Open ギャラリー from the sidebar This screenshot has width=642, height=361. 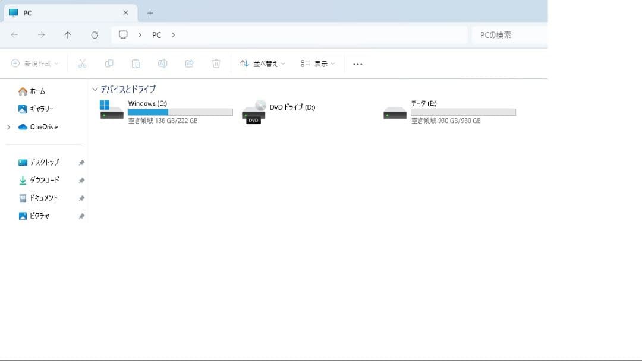pyautogui.click(x=40, y=109)
